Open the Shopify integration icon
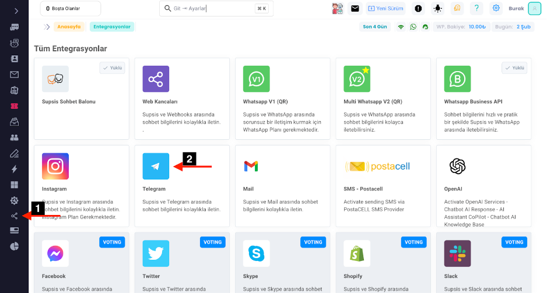The height and width of the screenshot is (293, 547). (357, 253)
